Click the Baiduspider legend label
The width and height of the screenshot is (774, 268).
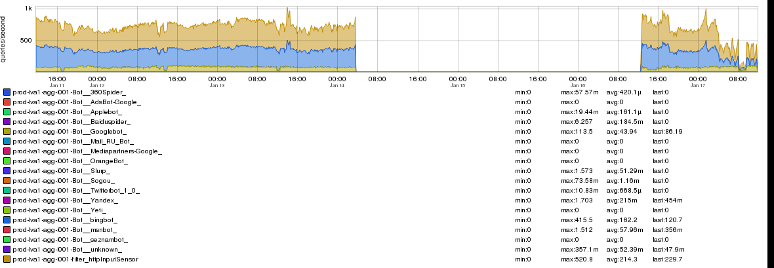pos(71,122)
